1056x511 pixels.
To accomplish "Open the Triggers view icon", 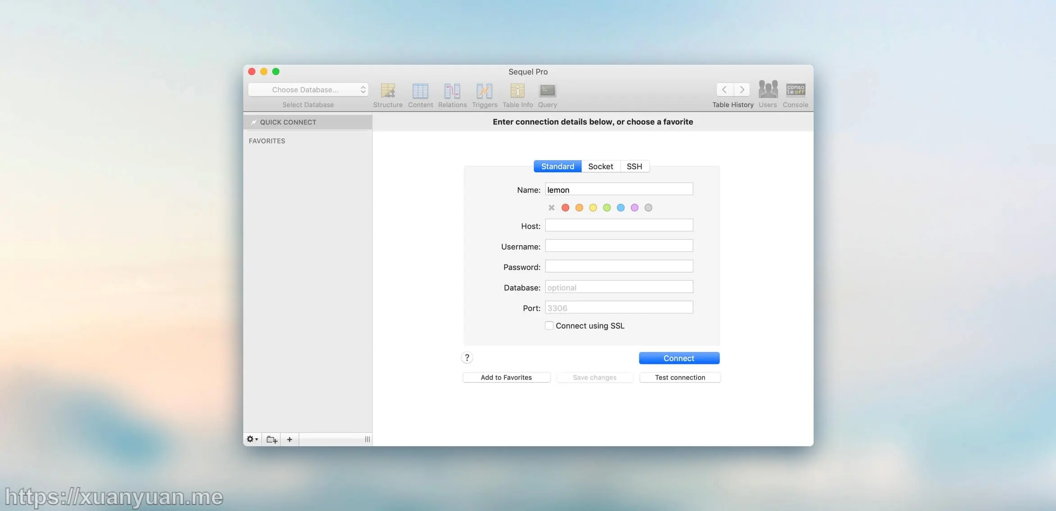I will pos(484,91).
